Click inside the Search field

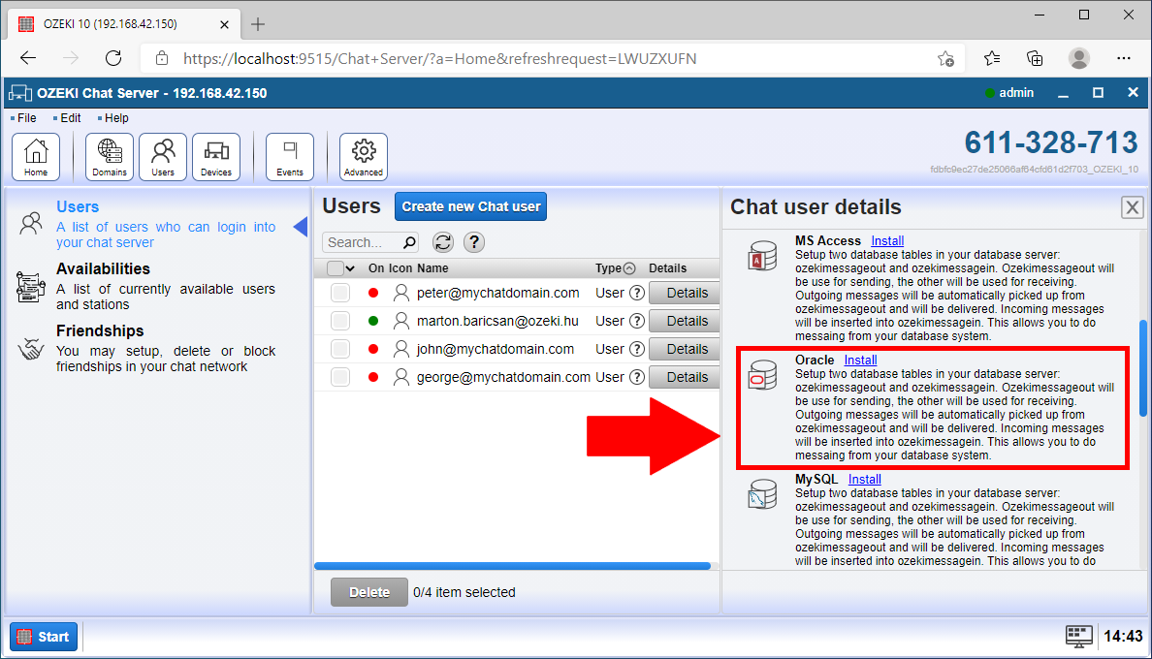coord(364,241)
